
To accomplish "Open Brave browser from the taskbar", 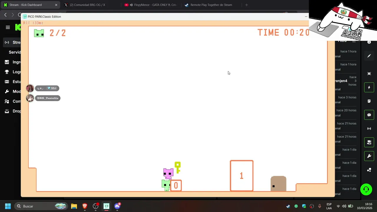I will click(85, 206).
